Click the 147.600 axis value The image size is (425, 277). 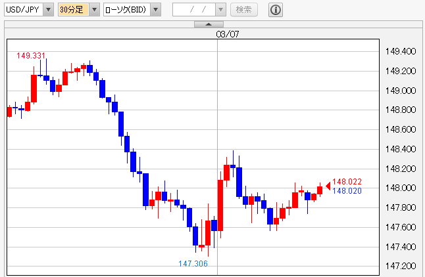(x=401, y=227)
